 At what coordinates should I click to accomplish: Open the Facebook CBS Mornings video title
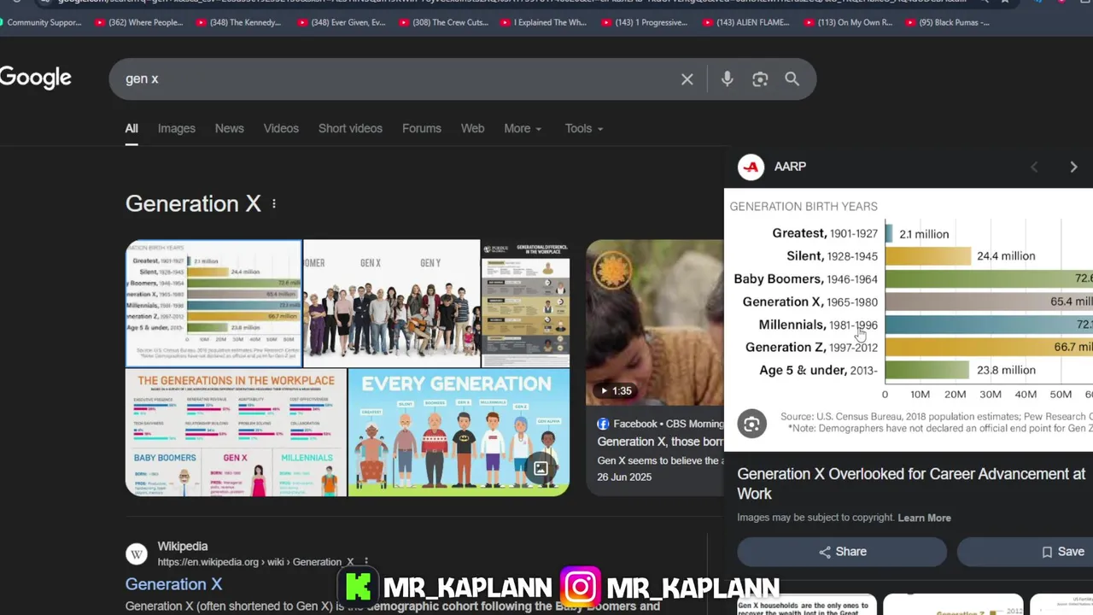tap(660, 442)
